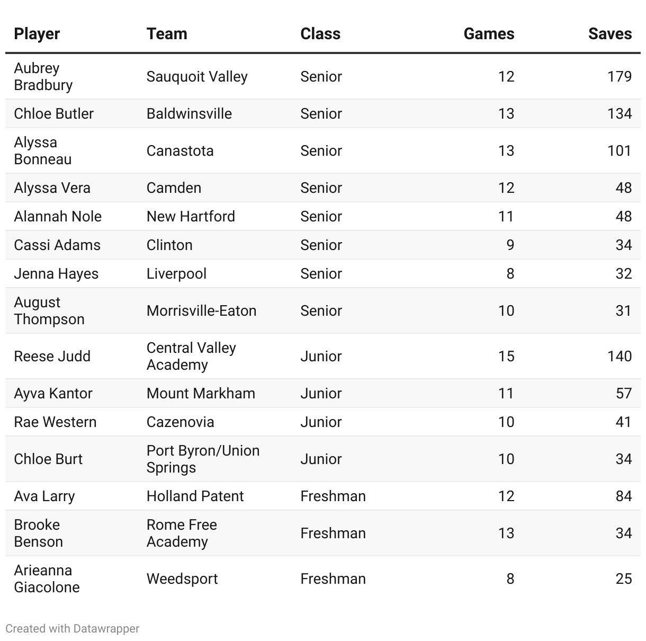Open the Created with Datawrapper link

tap(73, 629)
